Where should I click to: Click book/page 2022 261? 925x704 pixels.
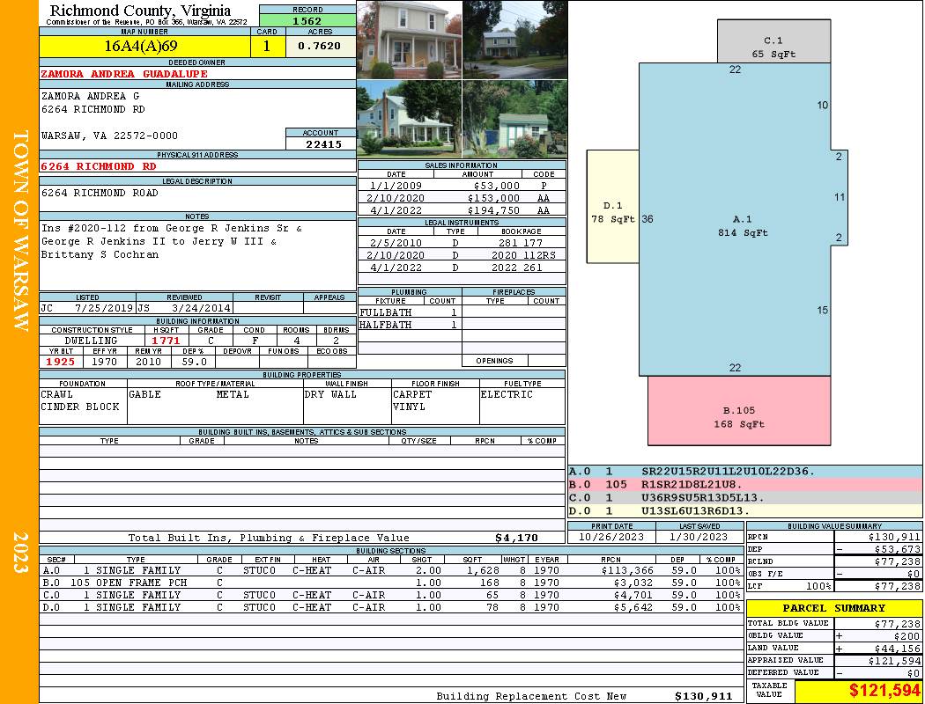click(517, 268)
